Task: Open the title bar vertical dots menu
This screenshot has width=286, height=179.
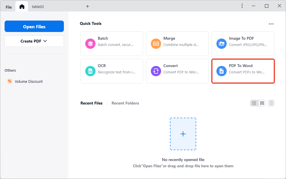Action: (242, 6)
